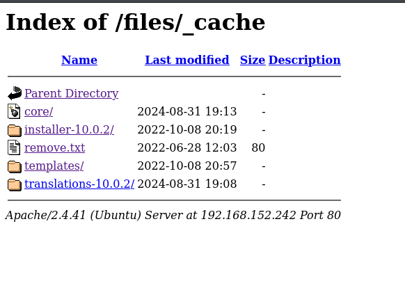
Task: Open the translations-10.0.2/ folder link
Action: pos(79,184)
